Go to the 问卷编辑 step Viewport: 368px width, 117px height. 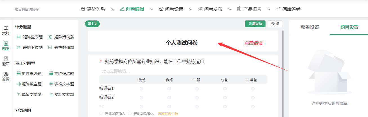(132, 9)
